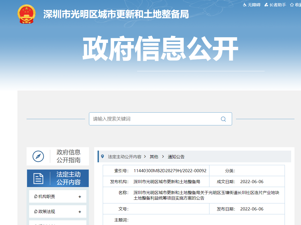Screen dimensions: 301x225
Task: Click the 深圳市光明区城市更新和土地整备局 site title
Action: (x=116, y=14)
